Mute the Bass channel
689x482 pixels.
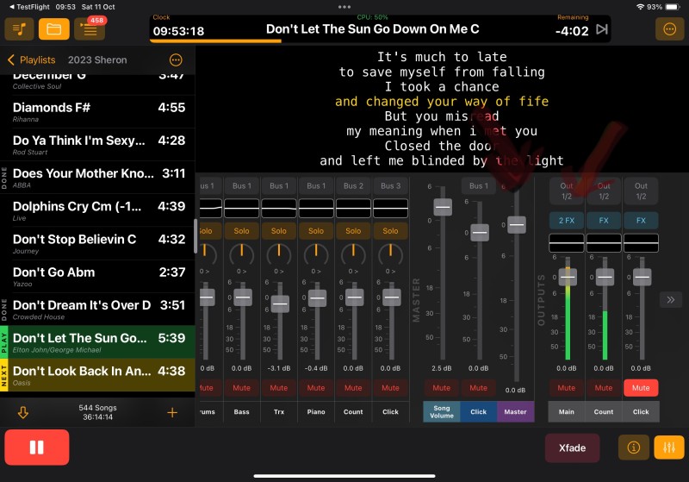[242, 388]
